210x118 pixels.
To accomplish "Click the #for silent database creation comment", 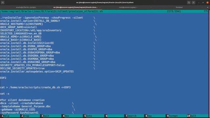I will (22, 100).
